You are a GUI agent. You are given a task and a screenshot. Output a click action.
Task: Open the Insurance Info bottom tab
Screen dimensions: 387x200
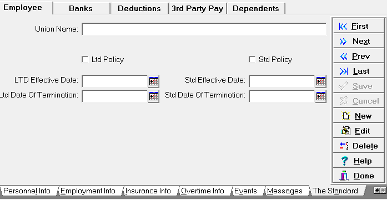148,191
